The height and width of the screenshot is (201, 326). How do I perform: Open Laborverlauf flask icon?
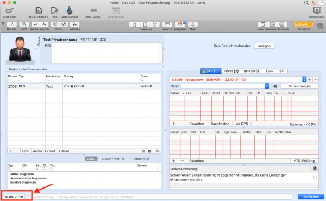70,10
